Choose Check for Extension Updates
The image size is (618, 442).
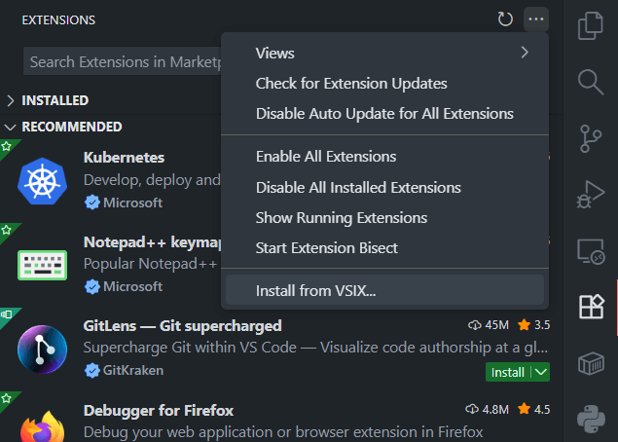[x=384, y=83]
